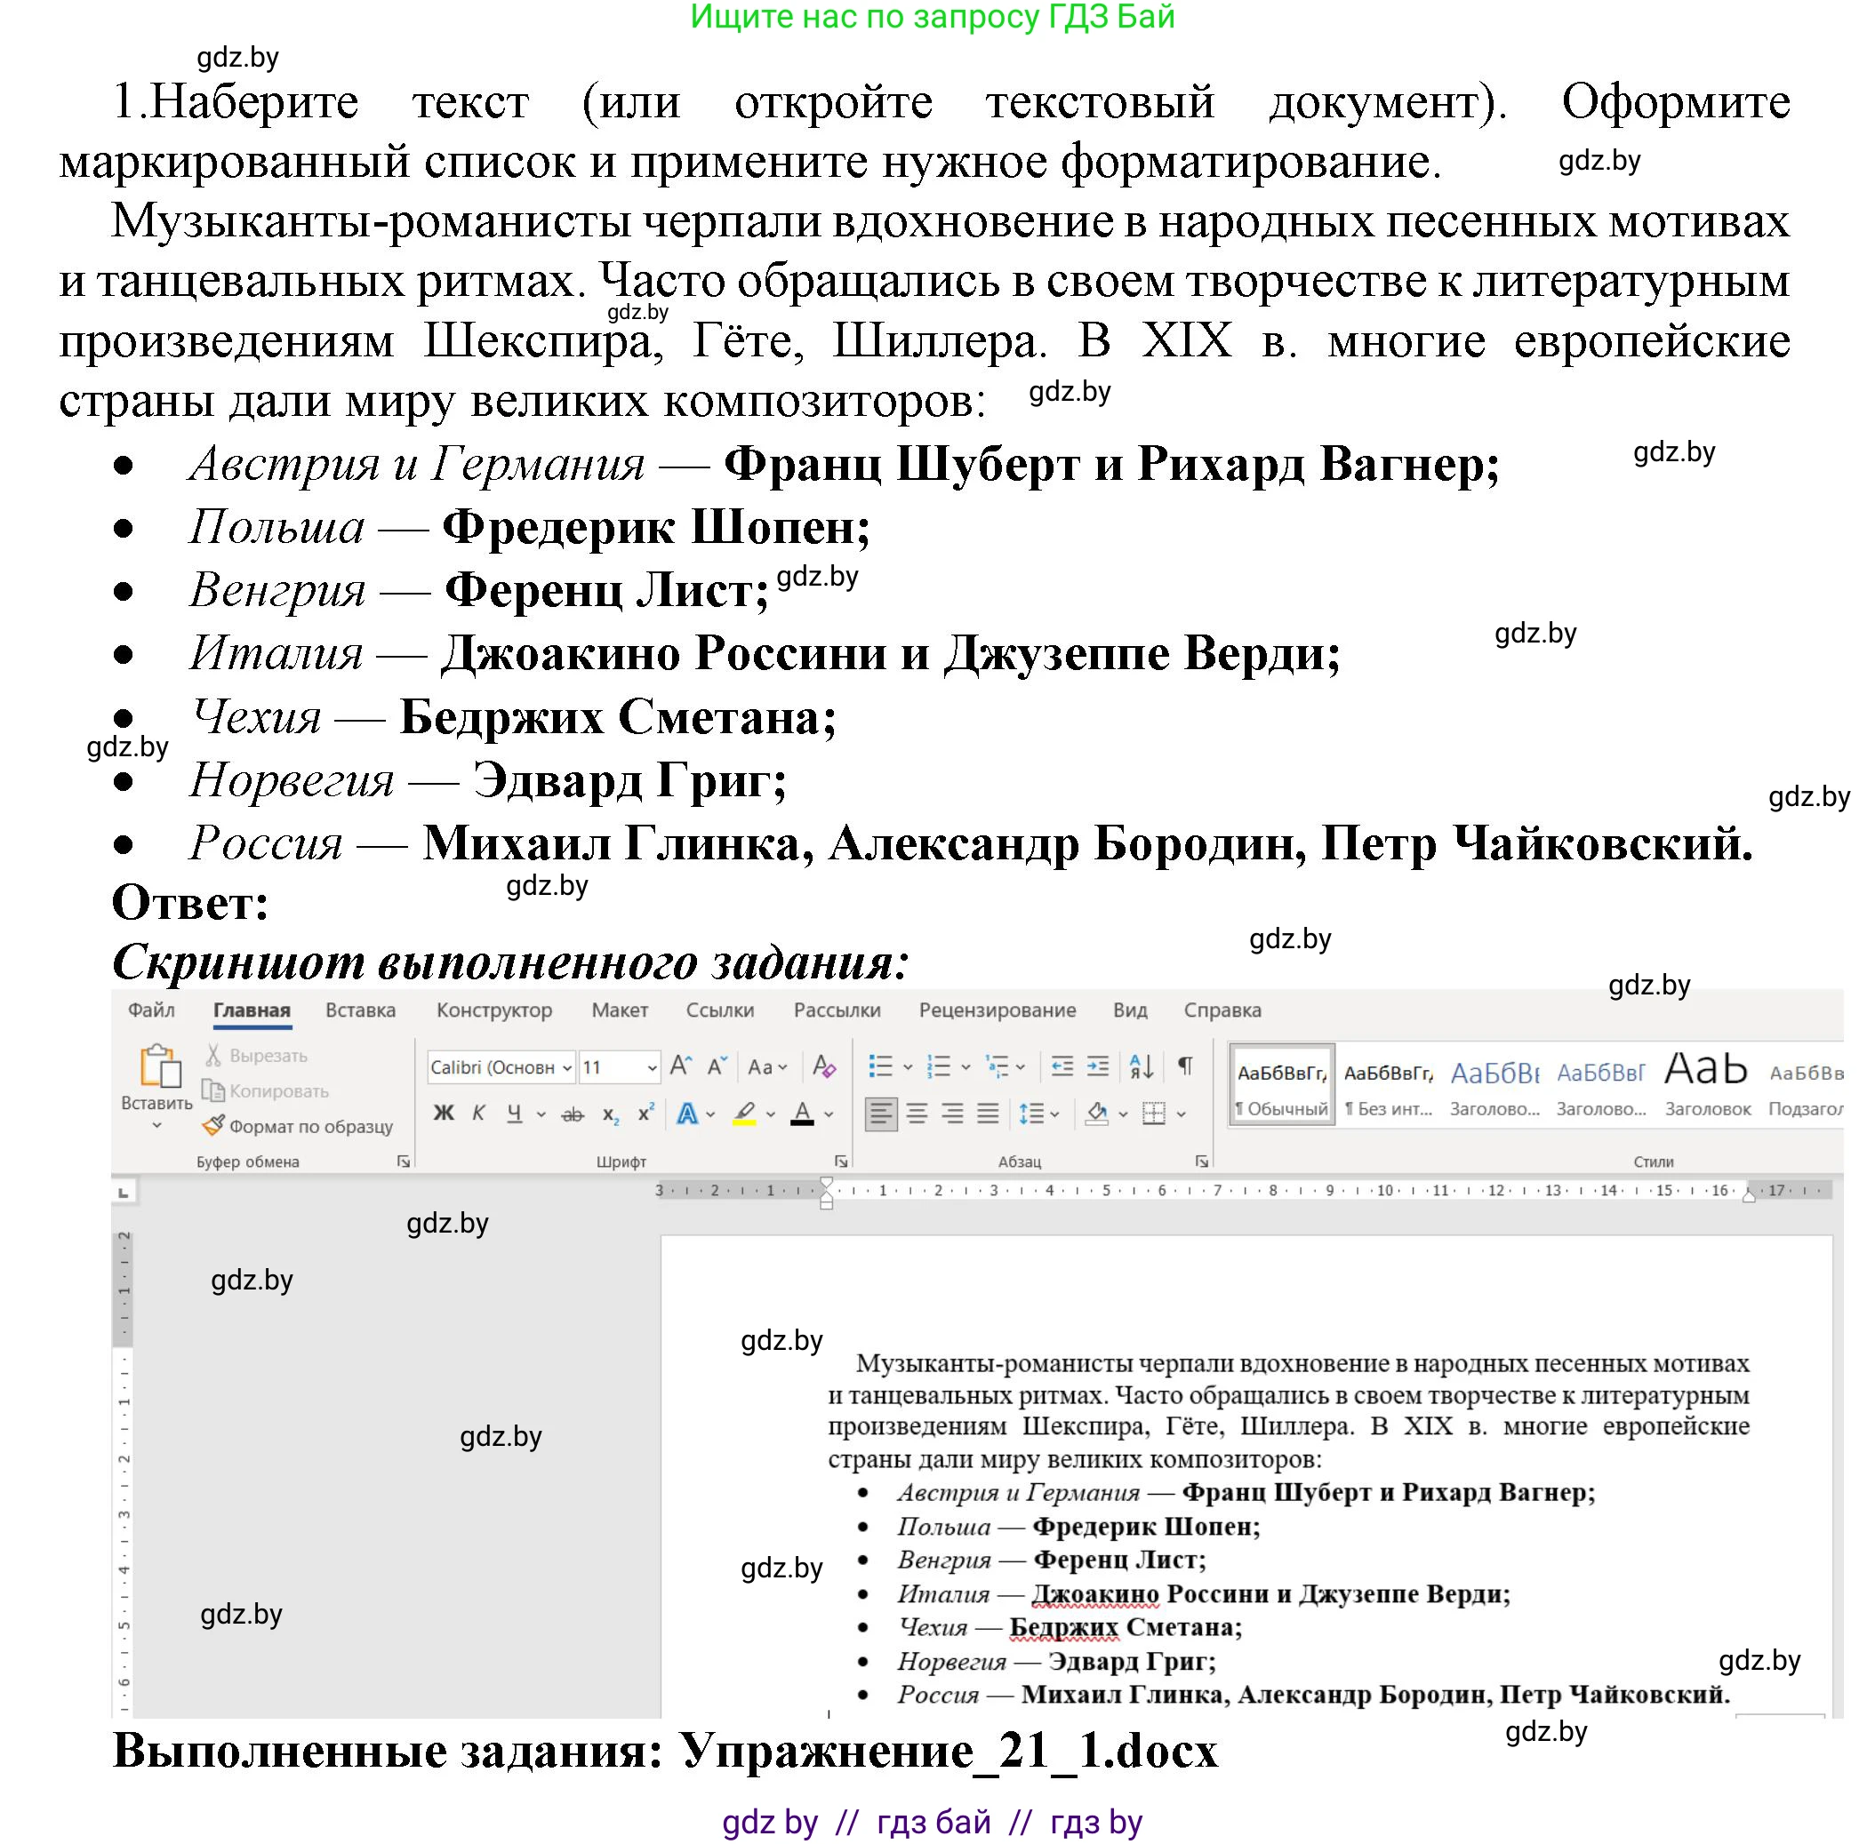
Task: Click the multilevel list icon
Action: [x=997, y=1066]
